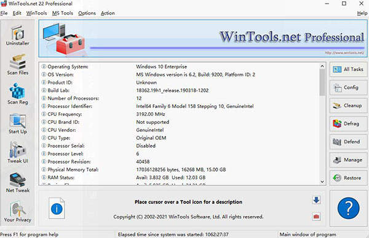Select the 'Windows 10 Enterprise' value

coord(161,67)
